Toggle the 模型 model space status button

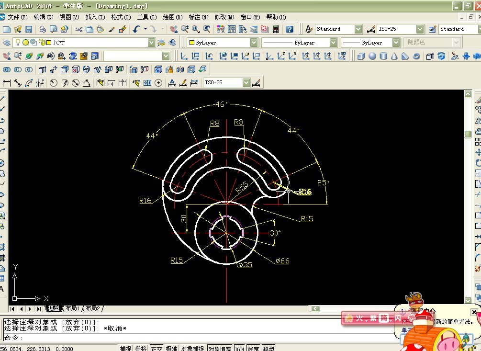point(268,348)
